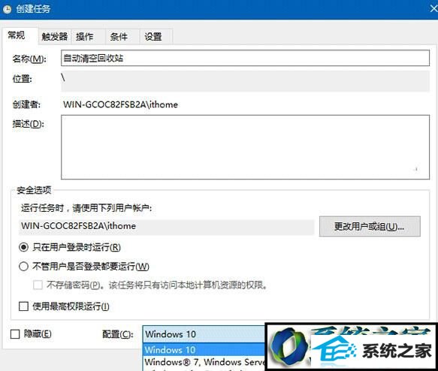This screenshot has width=438, height=371.
Task: Click the 位置 path field
Action: pyautogui.click(x=245, y=81)
